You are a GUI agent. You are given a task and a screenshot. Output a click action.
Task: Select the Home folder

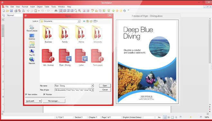[81, 34]
